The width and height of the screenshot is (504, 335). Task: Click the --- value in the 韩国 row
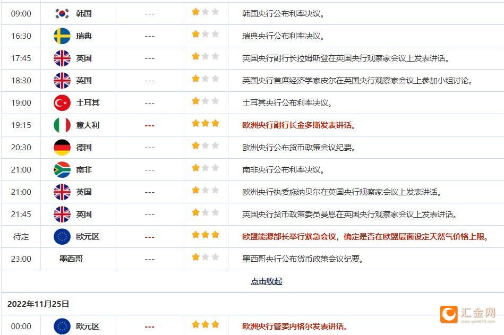[149, 14]
